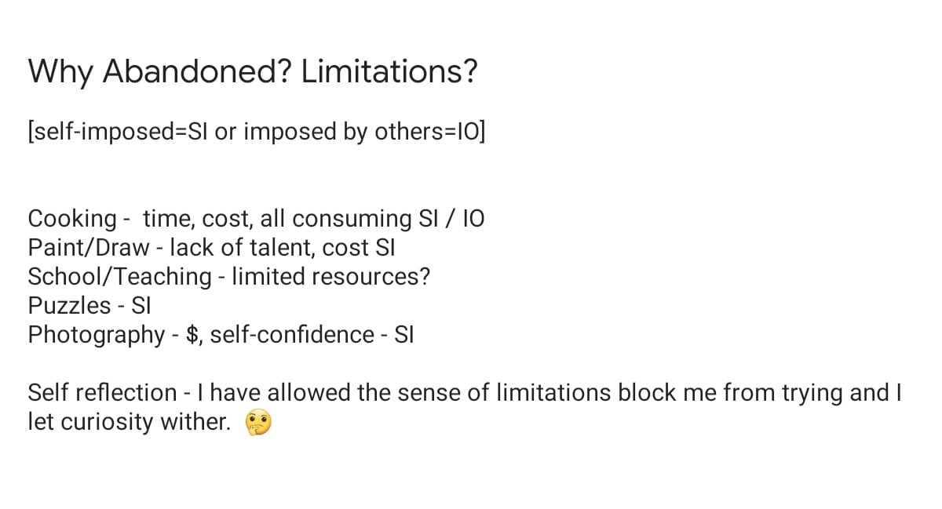This screenshot has height=509, width=942.
Task: Click the word 'Photography'
Action: 97,335
